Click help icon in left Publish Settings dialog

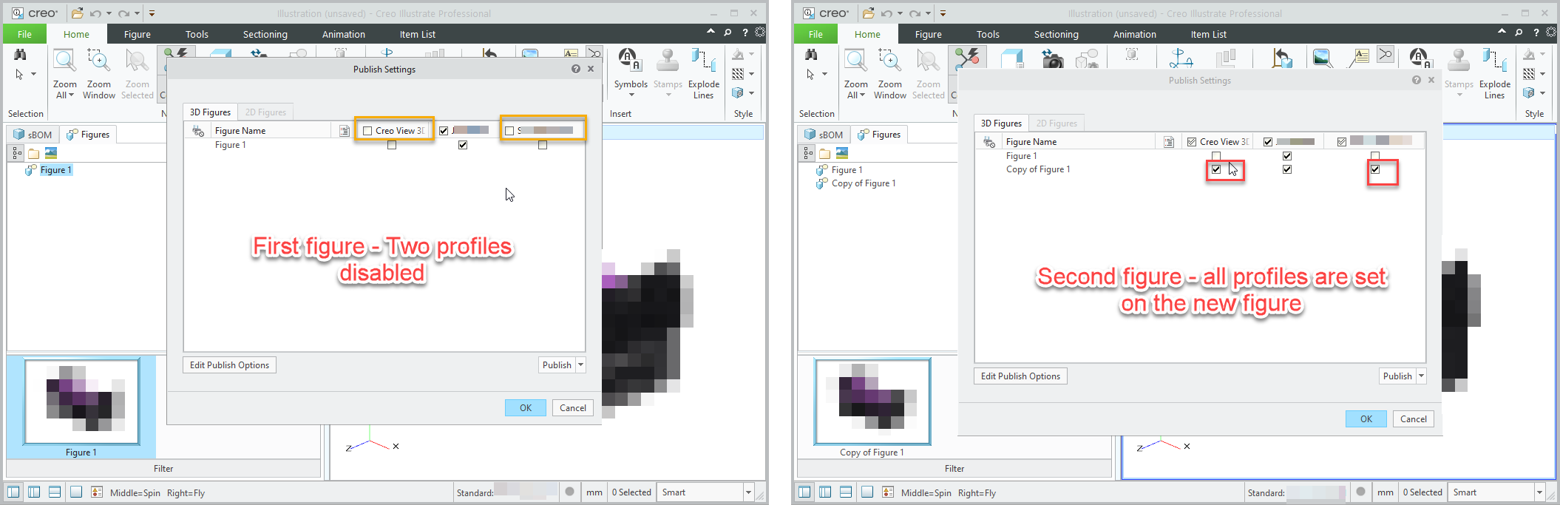[575, 69]
